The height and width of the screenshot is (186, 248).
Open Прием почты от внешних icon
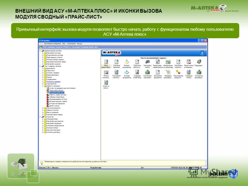point(189,64)
